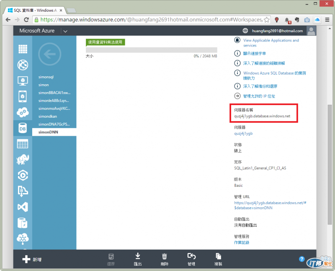335x271 pixels.
Task: Open Service Bus icon in sidebar
Action: click(23, 191)
